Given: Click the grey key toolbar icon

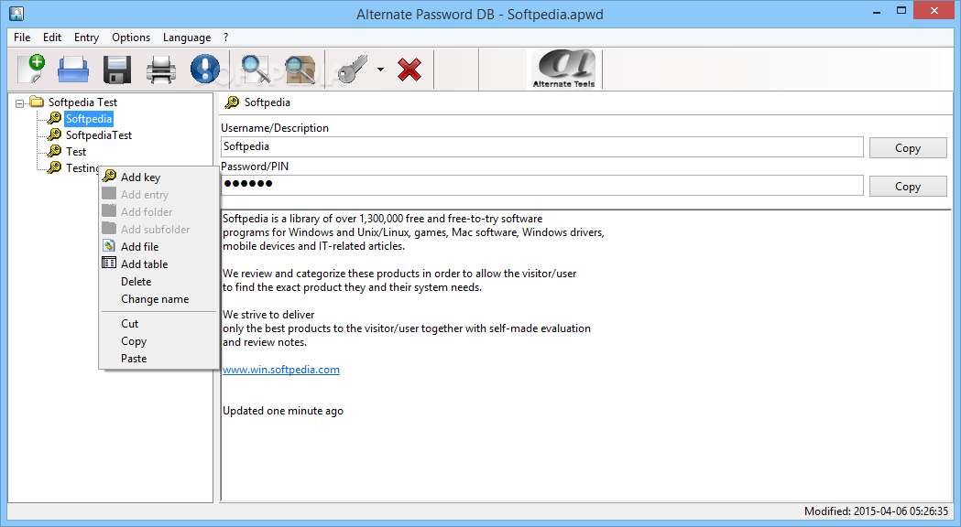Looking at the screenshot, I should pos(353,69).
